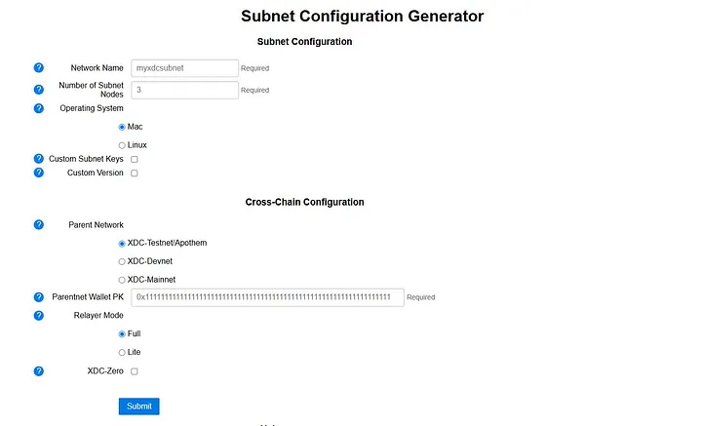Viewport: 702px width, 426px height.
Task: Click into the Network Name field
Action: pyautogui.click(x=185, y=68)
